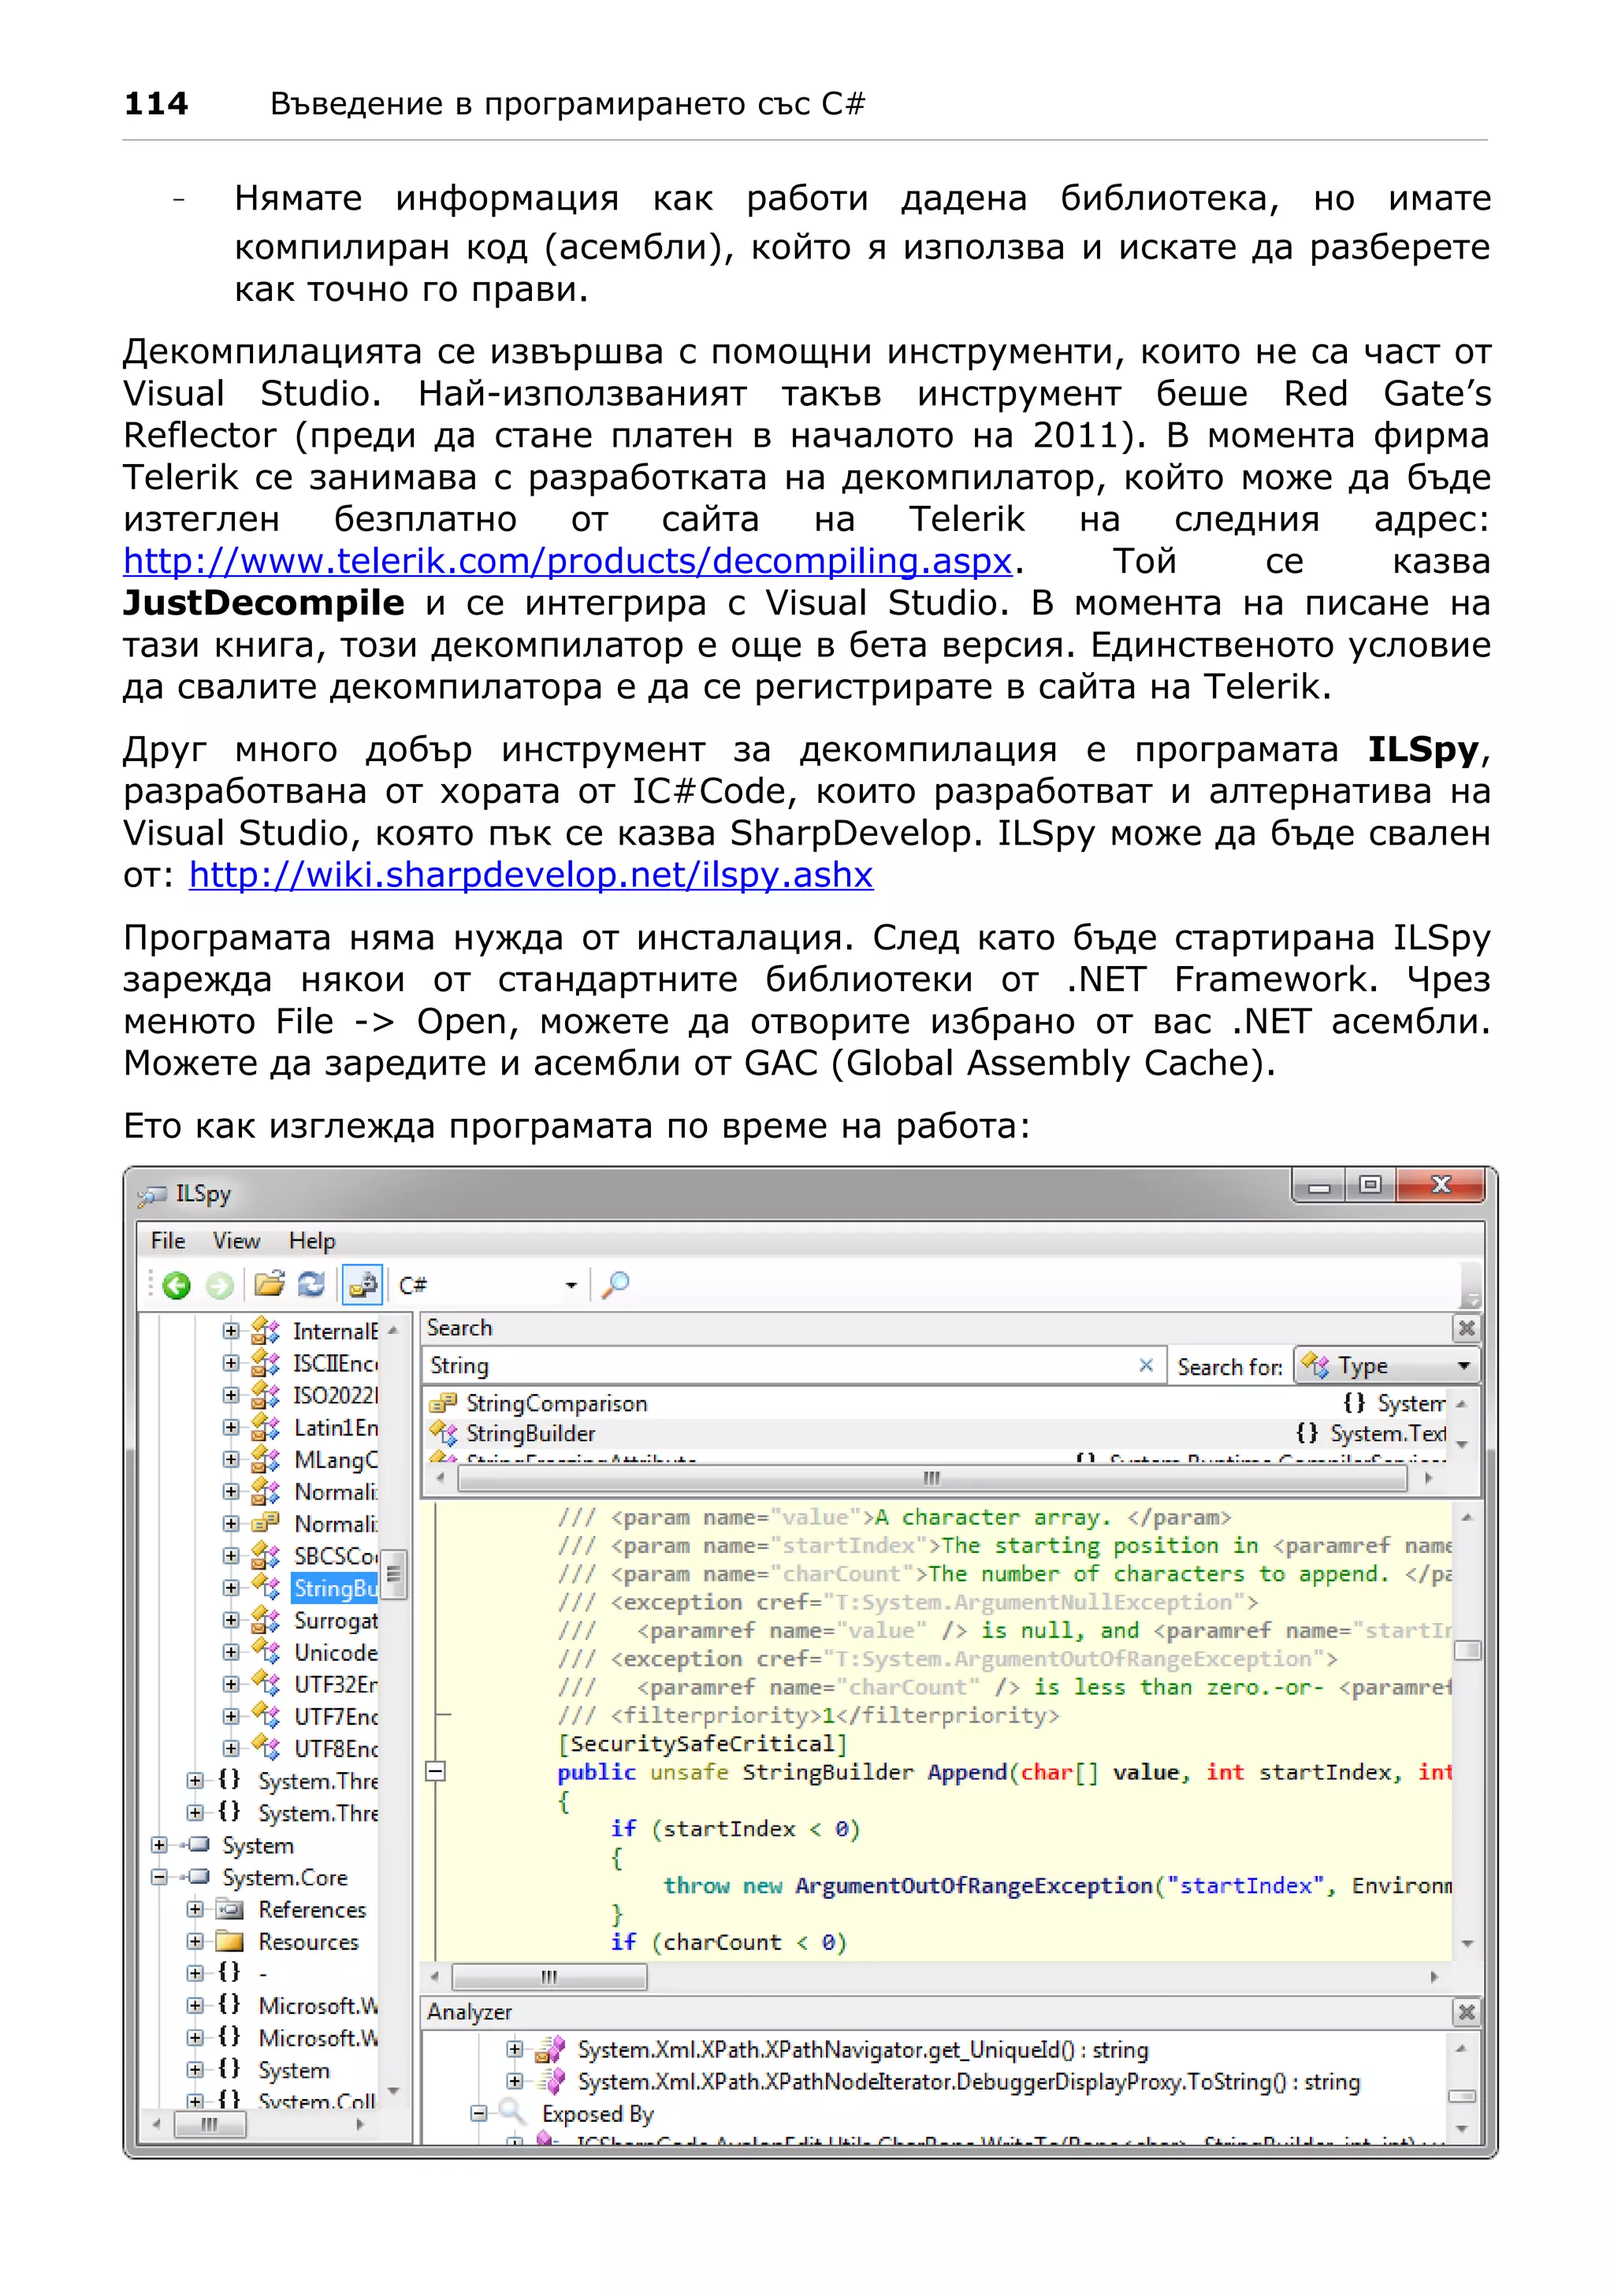Close the Analyzer panel
1614x2296 pixels.
click(1466, 2012)
